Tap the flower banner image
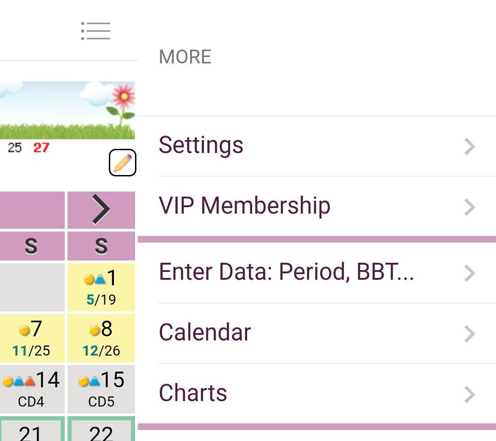 point(67,110)
